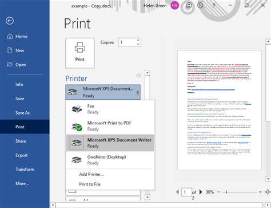Viewport: 271px width, 208px height.
Task: Click the preview zoom slider handle
Action: pos(226,192)
